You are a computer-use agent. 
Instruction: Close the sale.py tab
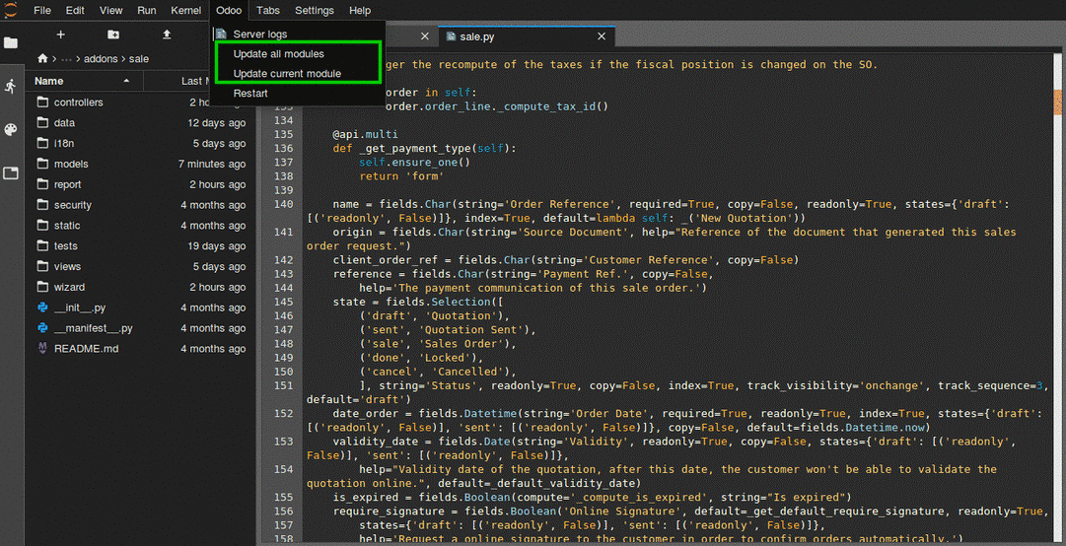coord(601,36)
